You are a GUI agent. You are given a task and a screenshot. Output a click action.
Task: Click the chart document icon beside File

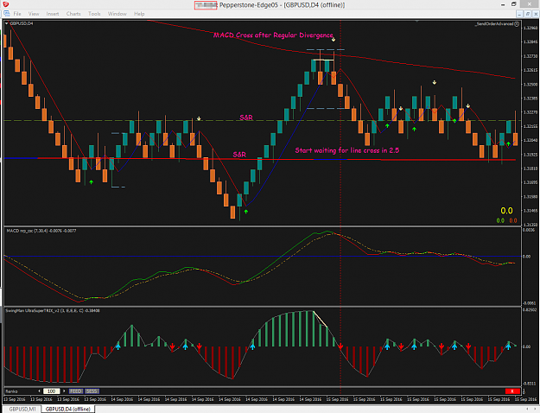[x=7, y=14]
